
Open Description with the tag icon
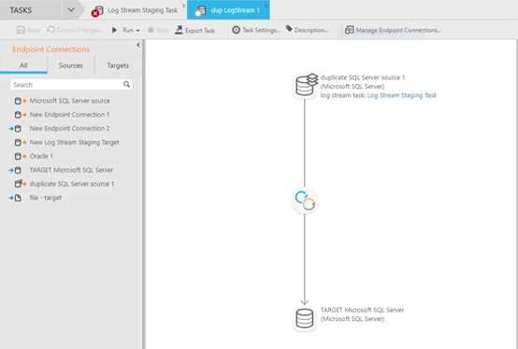289,29
